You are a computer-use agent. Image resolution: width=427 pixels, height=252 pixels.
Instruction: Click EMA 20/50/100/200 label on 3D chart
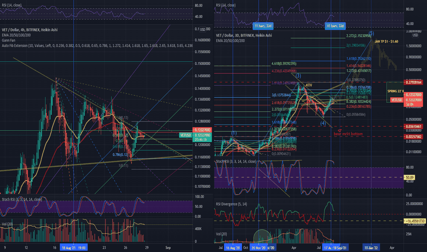click(230, 41)
